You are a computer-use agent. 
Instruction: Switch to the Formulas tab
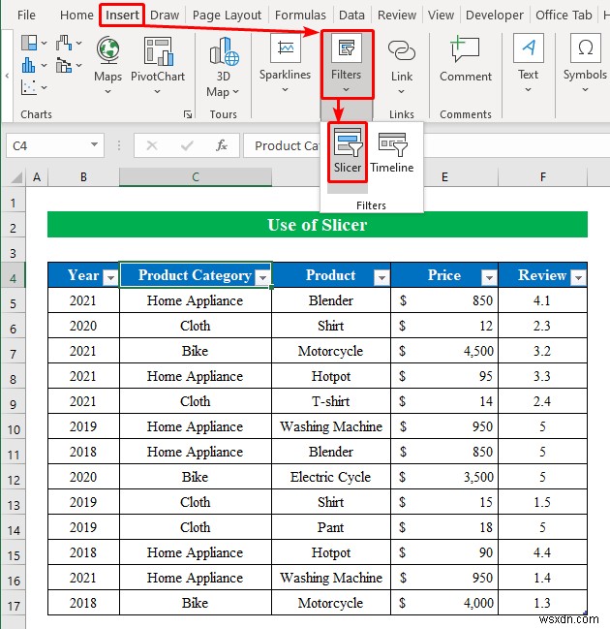300,16
